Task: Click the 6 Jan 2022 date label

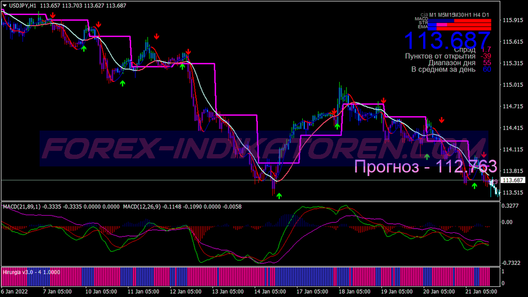Action: pos(14,292)
